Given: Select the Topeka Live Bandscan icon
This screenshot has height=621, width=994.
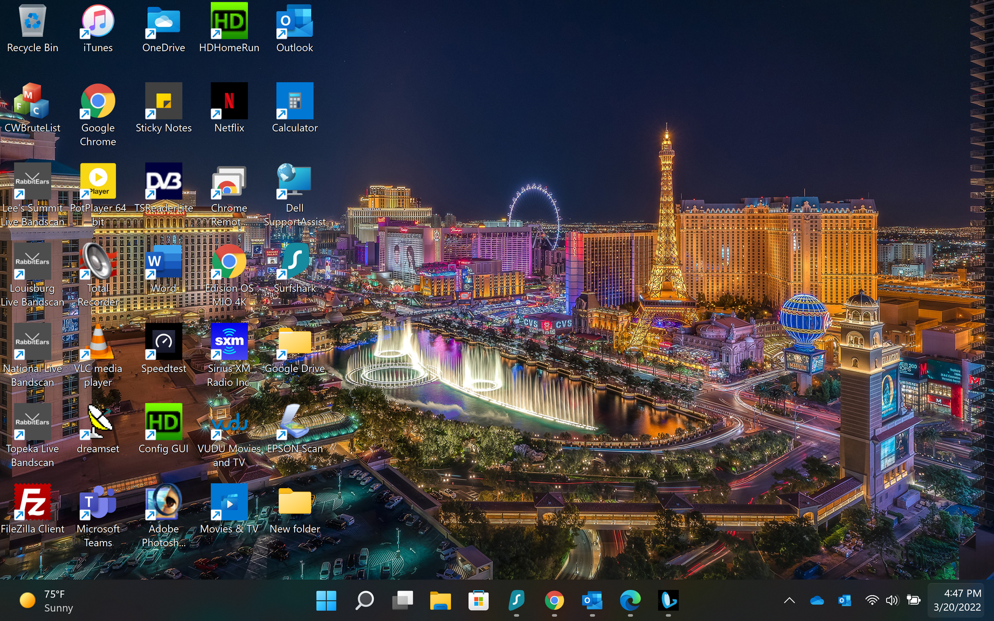Looking at the screenshot, I should tap(33, 436).
